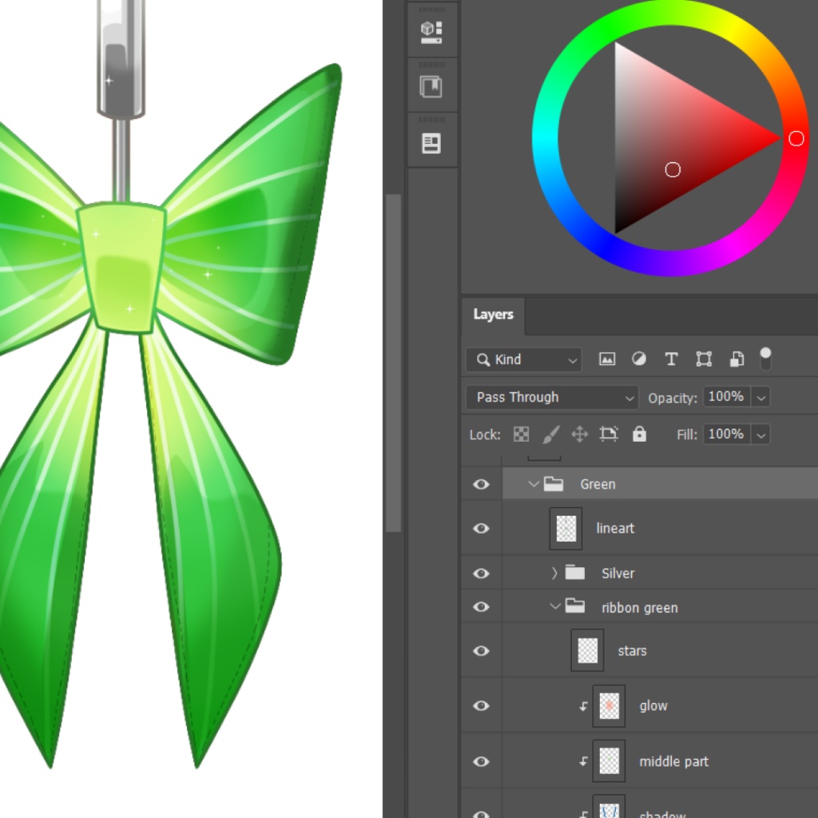
Task: Hide the lineart layer
Action: (x=481, y=529)
